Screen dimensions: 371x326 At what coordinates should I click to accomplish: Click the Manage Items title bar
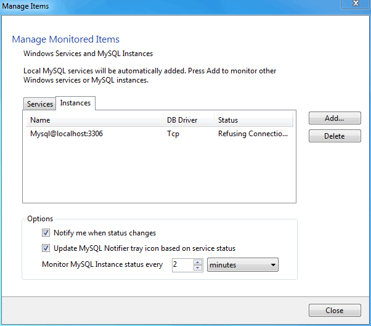pos(154,6)
